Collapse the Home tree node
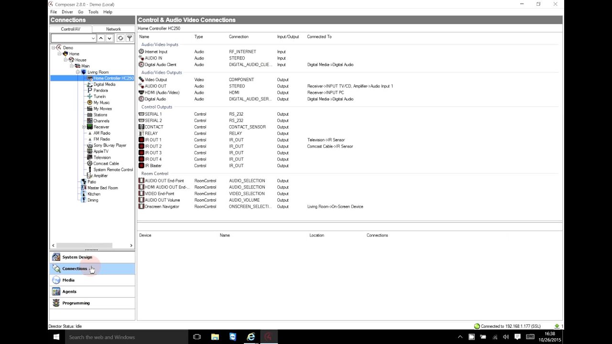612x344 pixels. [60, 54]
